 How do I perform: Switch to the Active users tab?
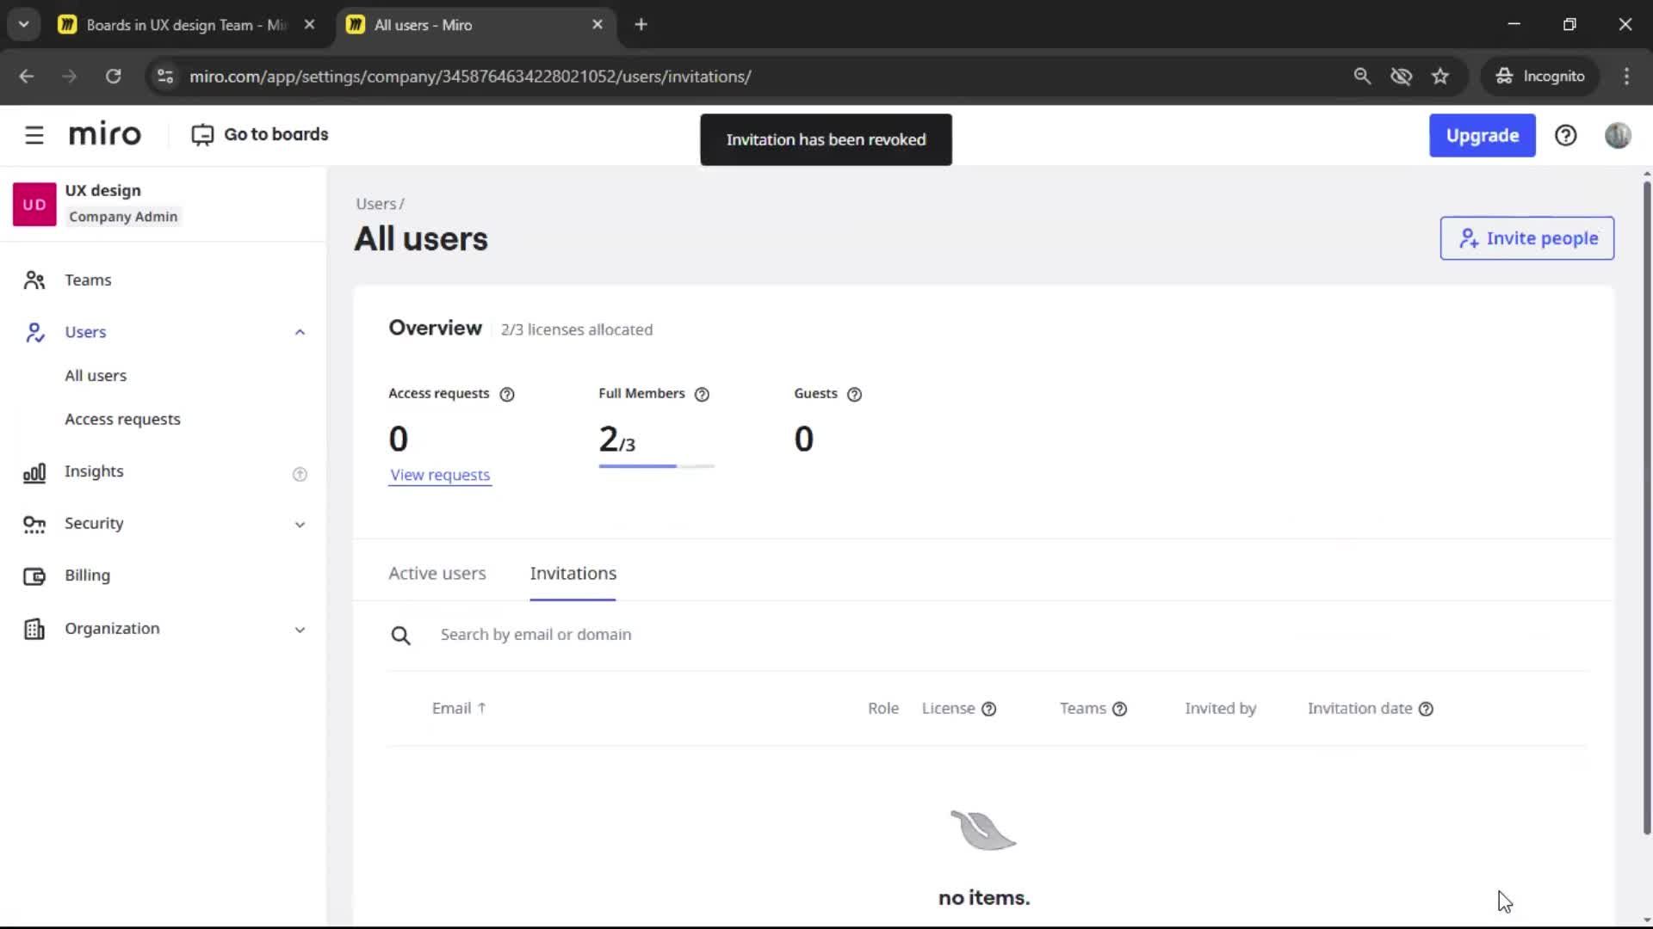[436, 573]
